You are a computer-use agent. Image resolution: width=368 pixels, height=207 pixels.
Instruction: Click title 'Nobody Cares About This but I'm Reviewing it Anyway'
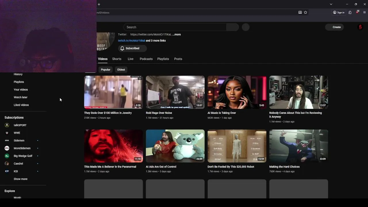296,115
